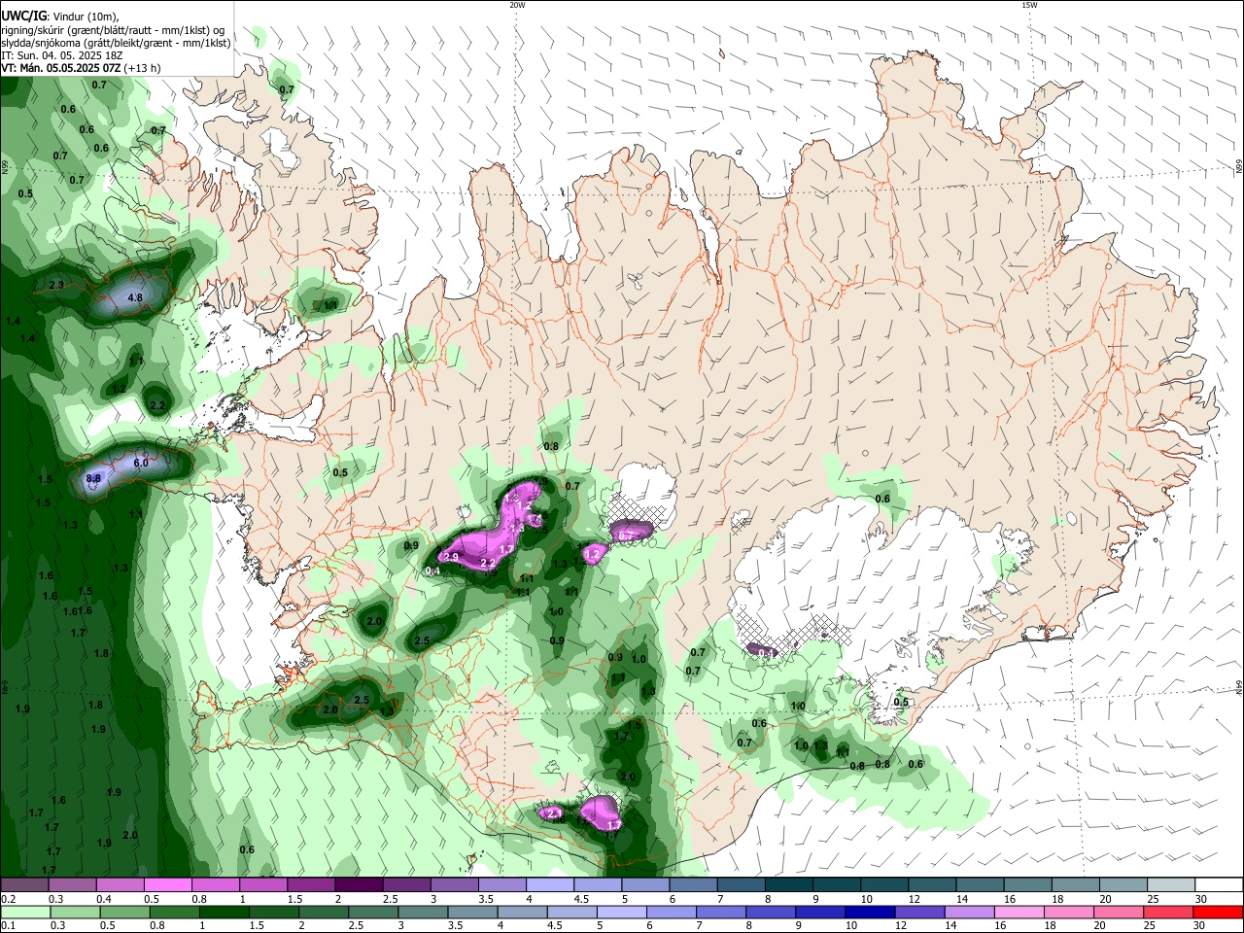Pick the light periwinkle 4 swatch in upper legend row

point(550,885)
